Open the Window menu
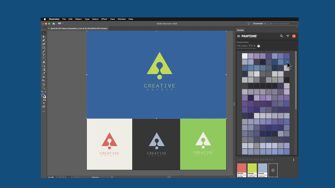This screenshot has height=188, width=335. [x=122, y=19]
